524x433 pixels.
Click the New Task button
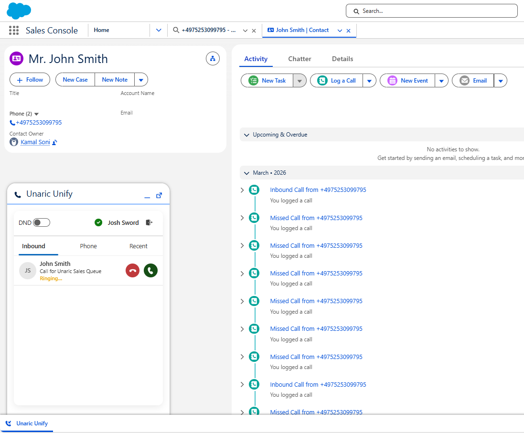(267, 81)
